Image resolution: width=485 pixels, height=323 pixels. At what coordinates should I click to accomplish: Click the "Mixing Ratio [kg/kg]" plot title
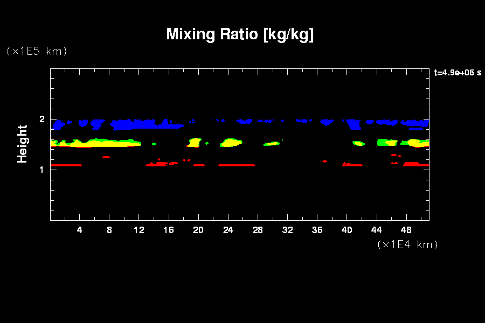click(x=240, y=34)
